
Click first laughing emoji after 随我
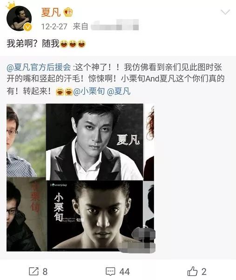[x=64, y=44]
